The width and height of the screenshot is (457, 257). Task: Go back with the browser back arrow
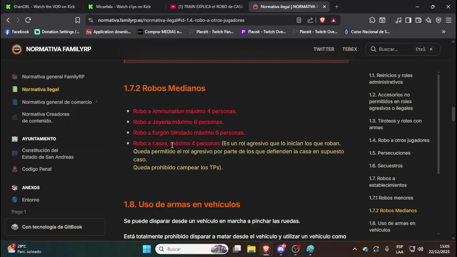[x=8, y=20]
